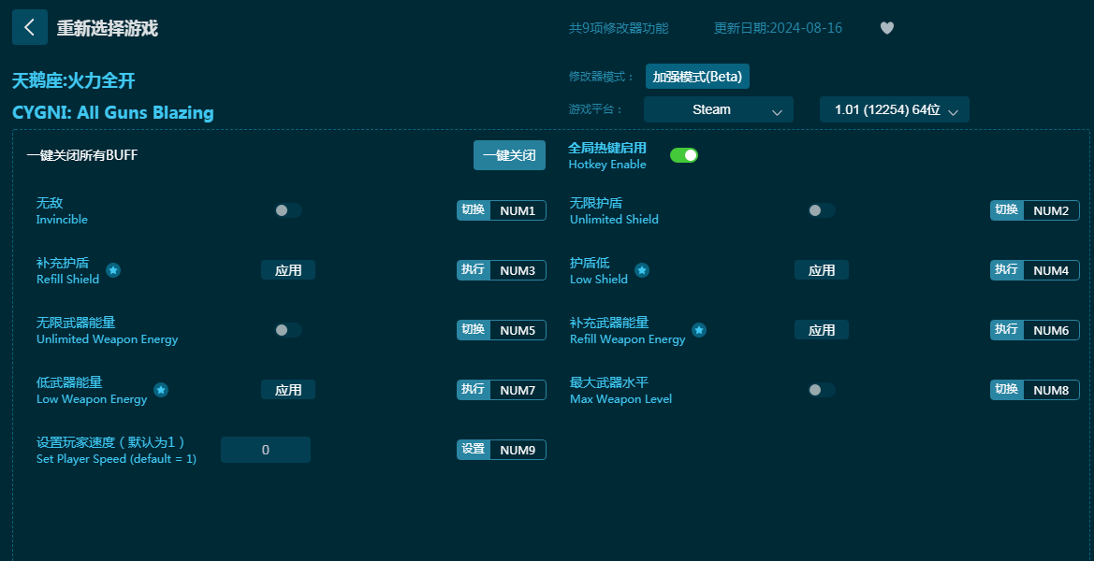Click the NUM1 hotkey for Invincible
Viewport: 1094px width, 561px height.
(x=518, y=210)
